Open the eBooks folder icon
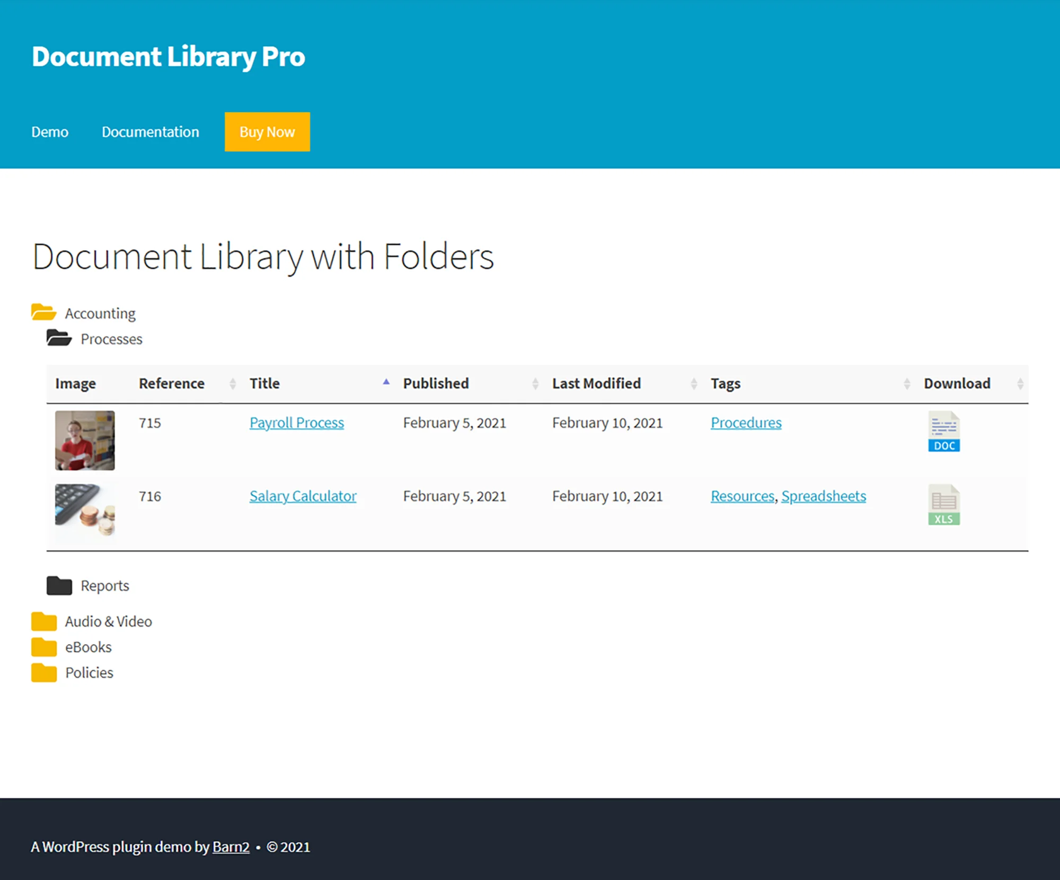Screen dimensions: 1060x880 point(43,646)
